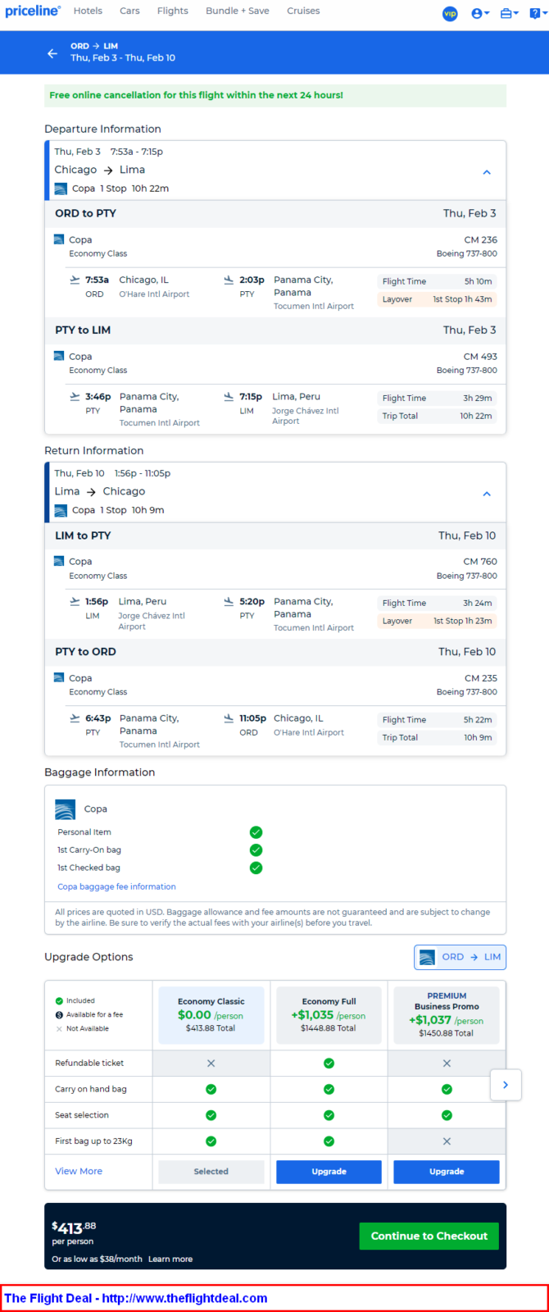Collapse the departure Chicago to Lima details
The width and height of the screenshot is (549, 1312).
487,172
